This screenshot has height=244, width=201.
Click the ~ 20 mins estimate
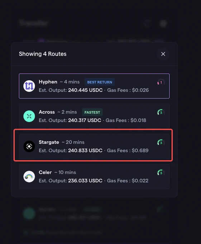click(x=73, y=142)
